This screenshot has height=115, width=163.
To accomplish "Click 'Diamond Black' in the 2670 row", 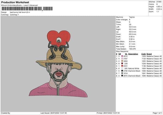I will [134, 76].
